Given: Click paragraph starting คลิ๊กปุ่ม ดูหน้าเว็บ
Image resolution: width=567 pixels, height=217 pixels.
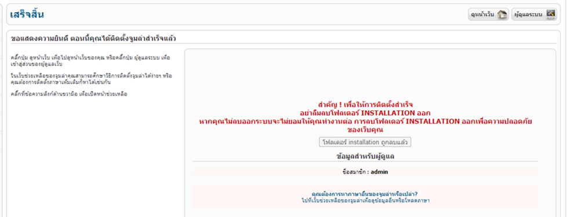Looking at the screenshot, I should pos(91,61).
